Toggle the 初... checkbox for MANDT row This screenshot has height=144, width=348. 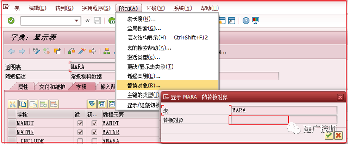click(x=95, y=123)
